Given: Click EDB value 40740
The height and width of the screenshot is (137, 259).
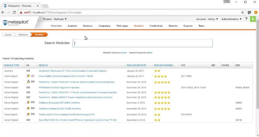Looking at the screenshot, I should (x=239, y=120).
